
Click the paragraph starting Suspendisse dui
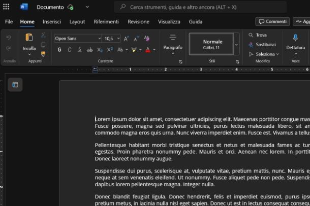click(x=202, y=178)
